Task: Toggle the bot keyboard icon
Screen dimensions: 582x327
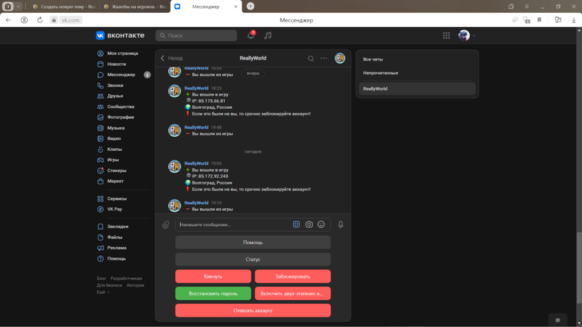Action: (296, 225)
